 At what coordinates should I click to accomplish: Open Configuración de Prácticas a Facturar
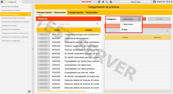15,33
